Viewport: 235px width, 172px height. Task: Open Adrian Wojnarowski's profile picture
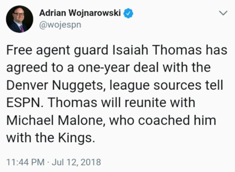tap(20, 19)
